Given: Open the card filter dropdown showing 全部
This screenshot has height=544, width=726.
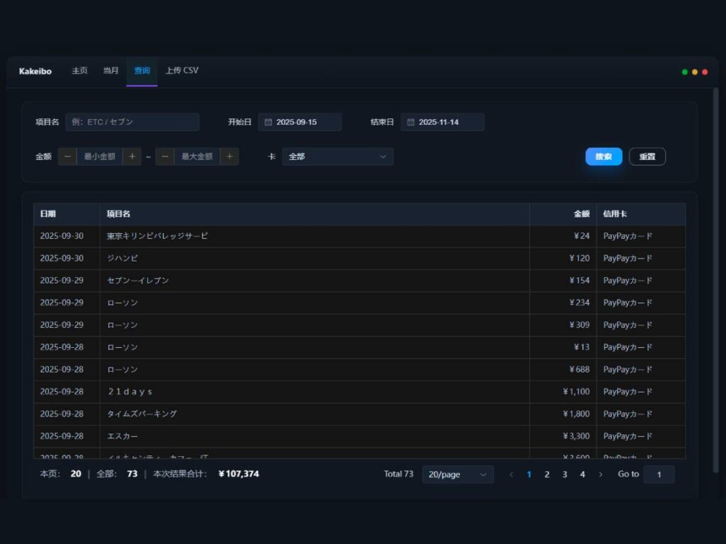Looking at the screenshot, I should click(x=337, y=157).
